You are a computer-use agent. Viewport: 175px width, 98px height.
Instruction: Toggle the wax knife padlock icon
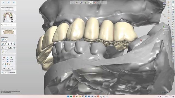[x=5, y=64]
